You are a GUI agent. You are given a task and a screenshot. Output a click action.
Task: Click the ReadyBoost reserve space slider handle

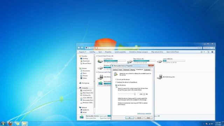point(134,94)
